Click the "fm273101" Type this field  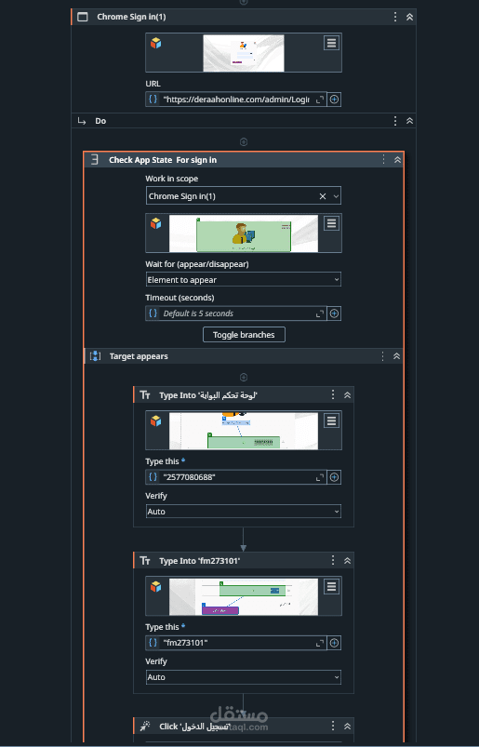pyautogui.click(x=235, y=643)
